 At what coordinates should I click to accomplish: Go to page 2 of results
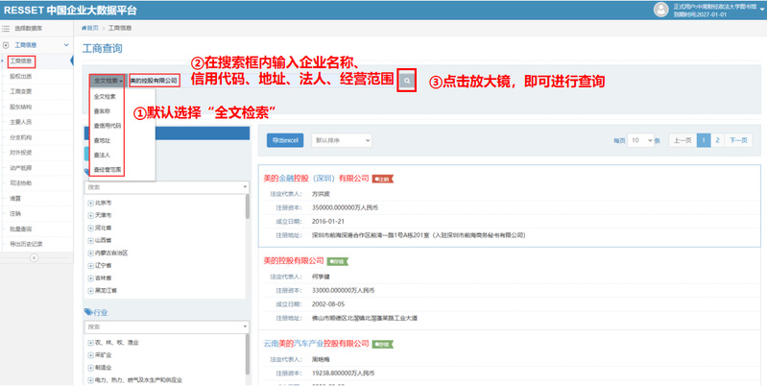coord(715,140)
